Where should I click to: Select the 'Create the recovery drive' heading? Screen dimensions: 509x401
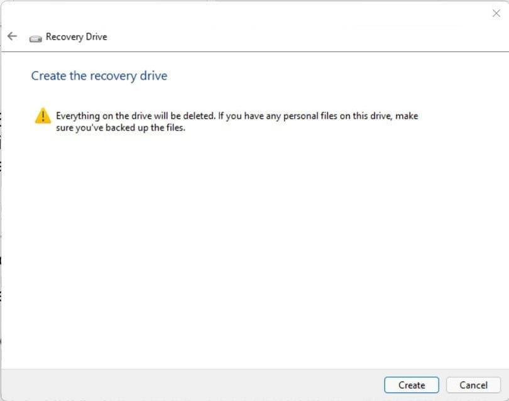(99, 75)
